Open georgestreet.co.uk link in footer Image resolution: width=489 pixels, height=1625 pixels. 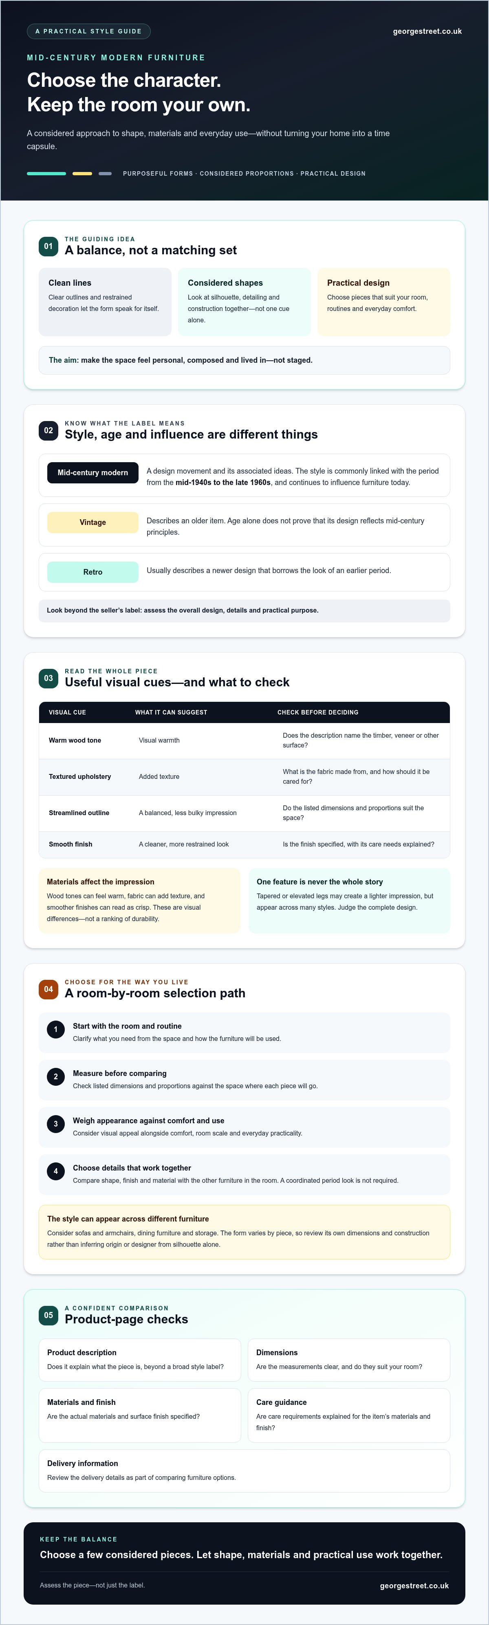414,1585
